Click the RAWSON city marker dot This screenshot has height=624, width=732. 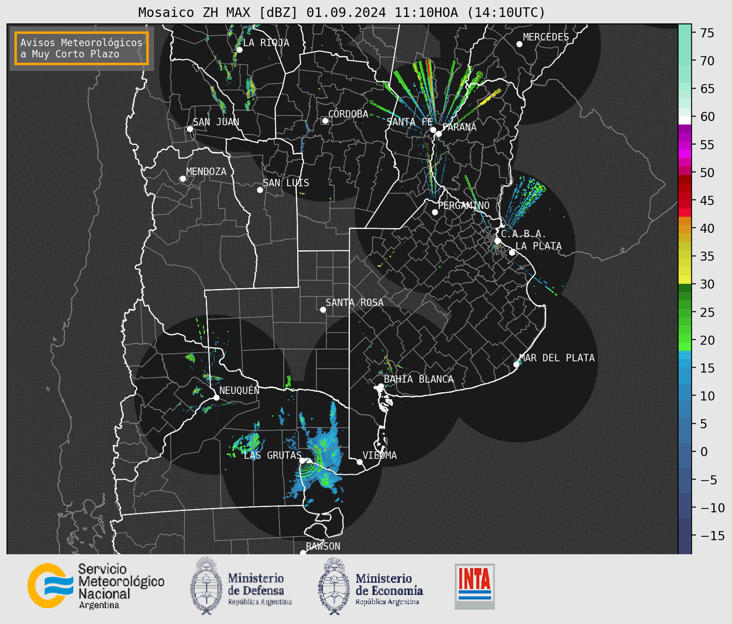[x=303, y=553]
